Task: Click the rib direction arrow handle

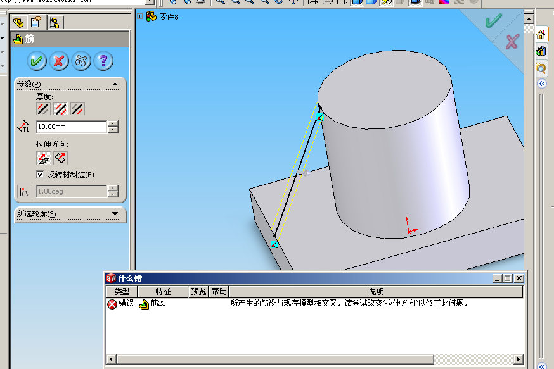Action: tap(304, 173)
